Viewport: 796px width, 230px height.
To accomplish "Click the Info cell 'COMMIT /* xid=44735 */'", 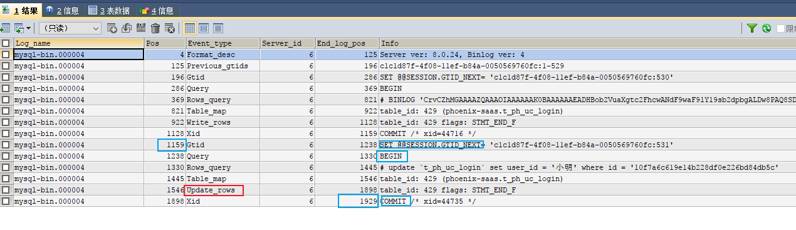I will (587, 201).
